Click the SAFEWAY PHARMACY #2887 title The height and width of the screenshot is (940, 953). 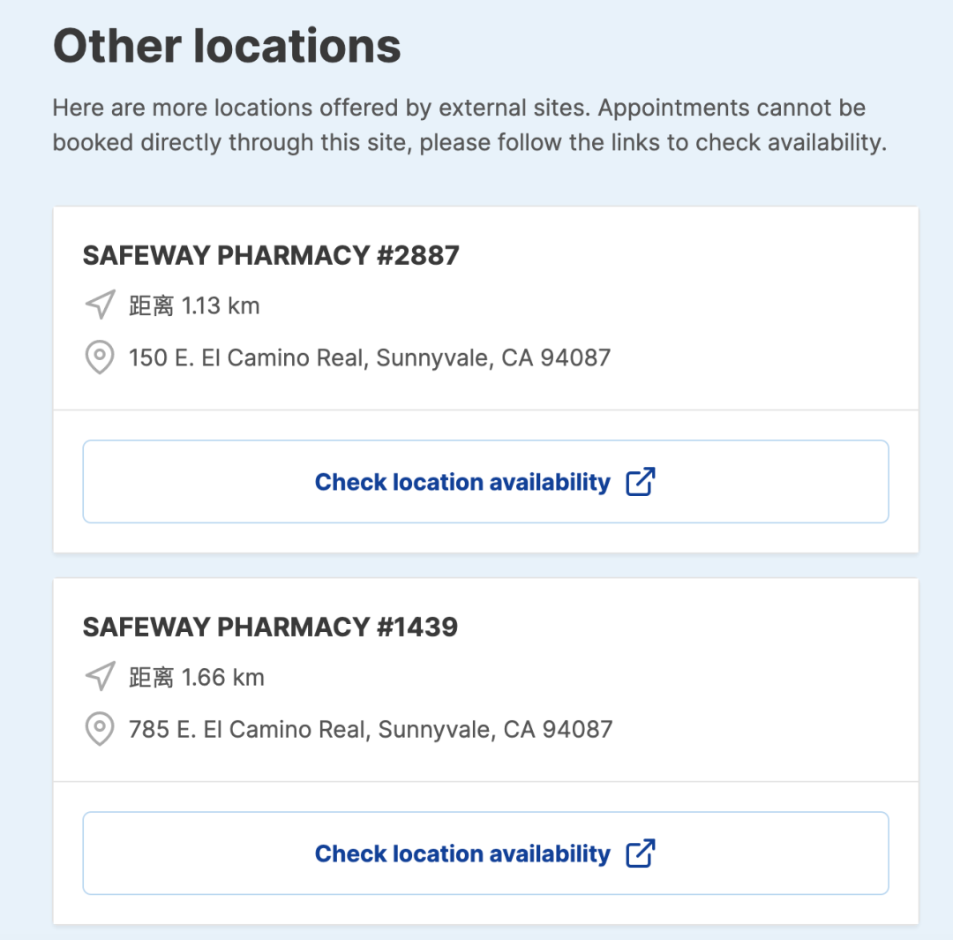coord(271,255)
